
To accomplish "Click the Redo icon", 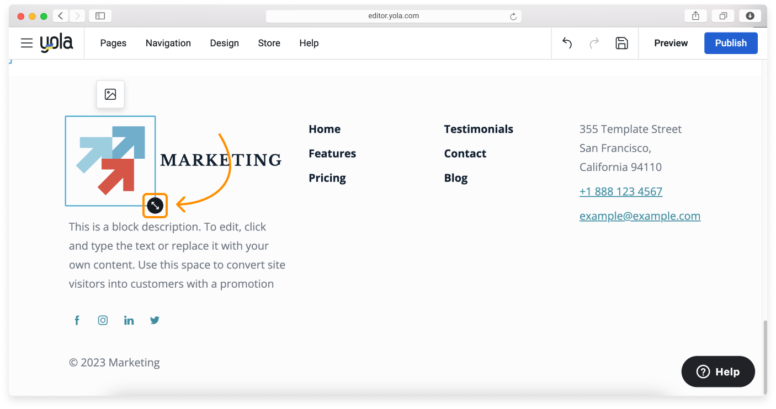I will point(594,43).
